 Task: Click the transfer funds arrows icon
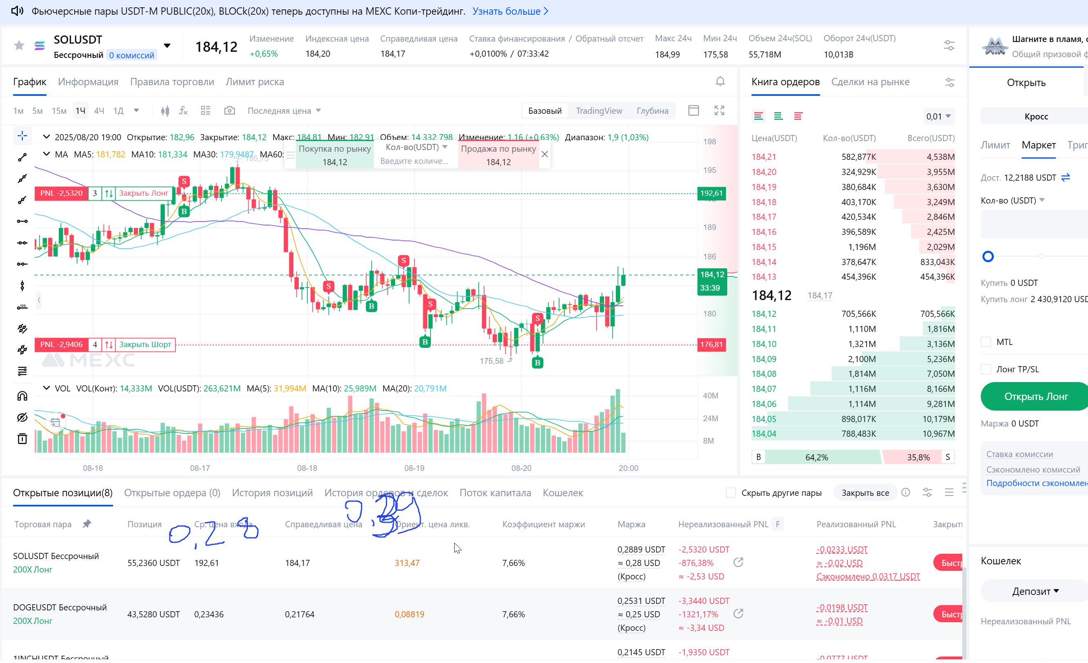(x=1066, y=178)
